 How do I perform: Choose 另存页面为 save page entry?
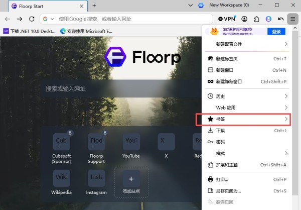247,191
